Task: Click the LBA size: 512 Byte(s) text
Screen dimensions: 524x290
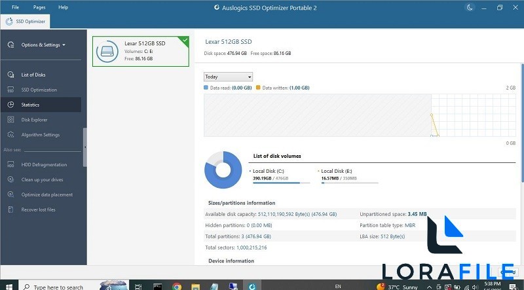Action: [x=383, y=236]
